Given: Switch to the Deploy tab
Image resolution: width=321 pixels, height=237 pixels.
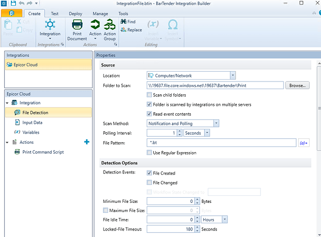Looking at the screenshot, I should pyautogui.click(x=76, y=14).
